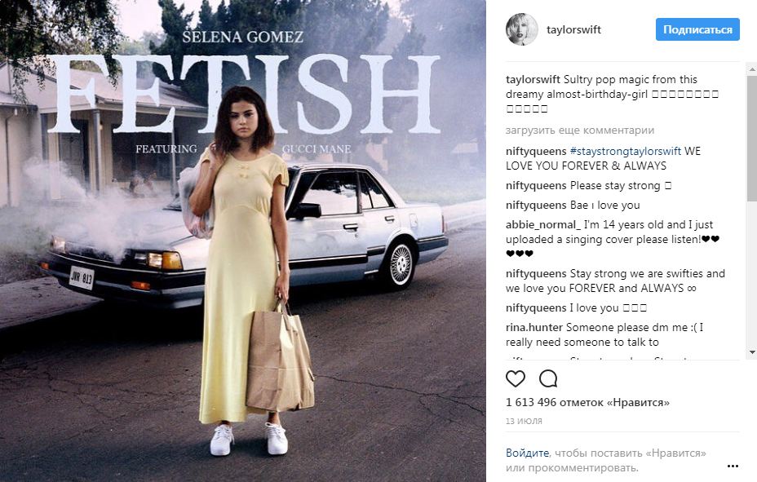The image size is (757, 482).
Task: Like the post with the heart icon
Action: (516, 378)
